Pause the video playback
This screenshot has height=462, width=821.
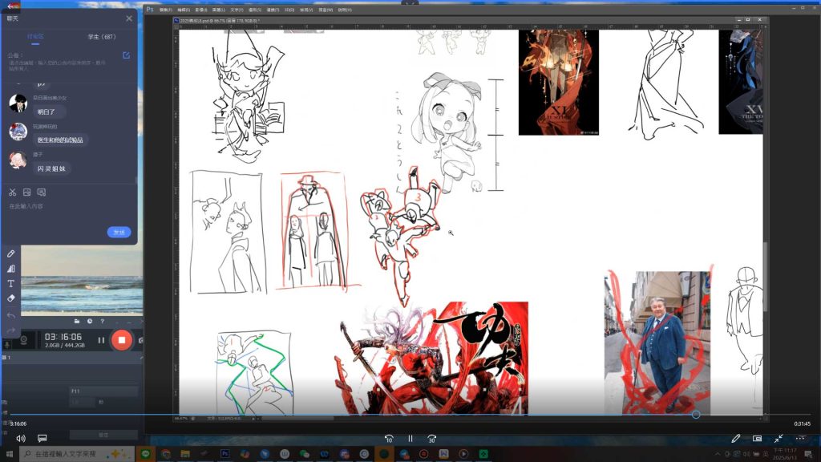(410, 439)
